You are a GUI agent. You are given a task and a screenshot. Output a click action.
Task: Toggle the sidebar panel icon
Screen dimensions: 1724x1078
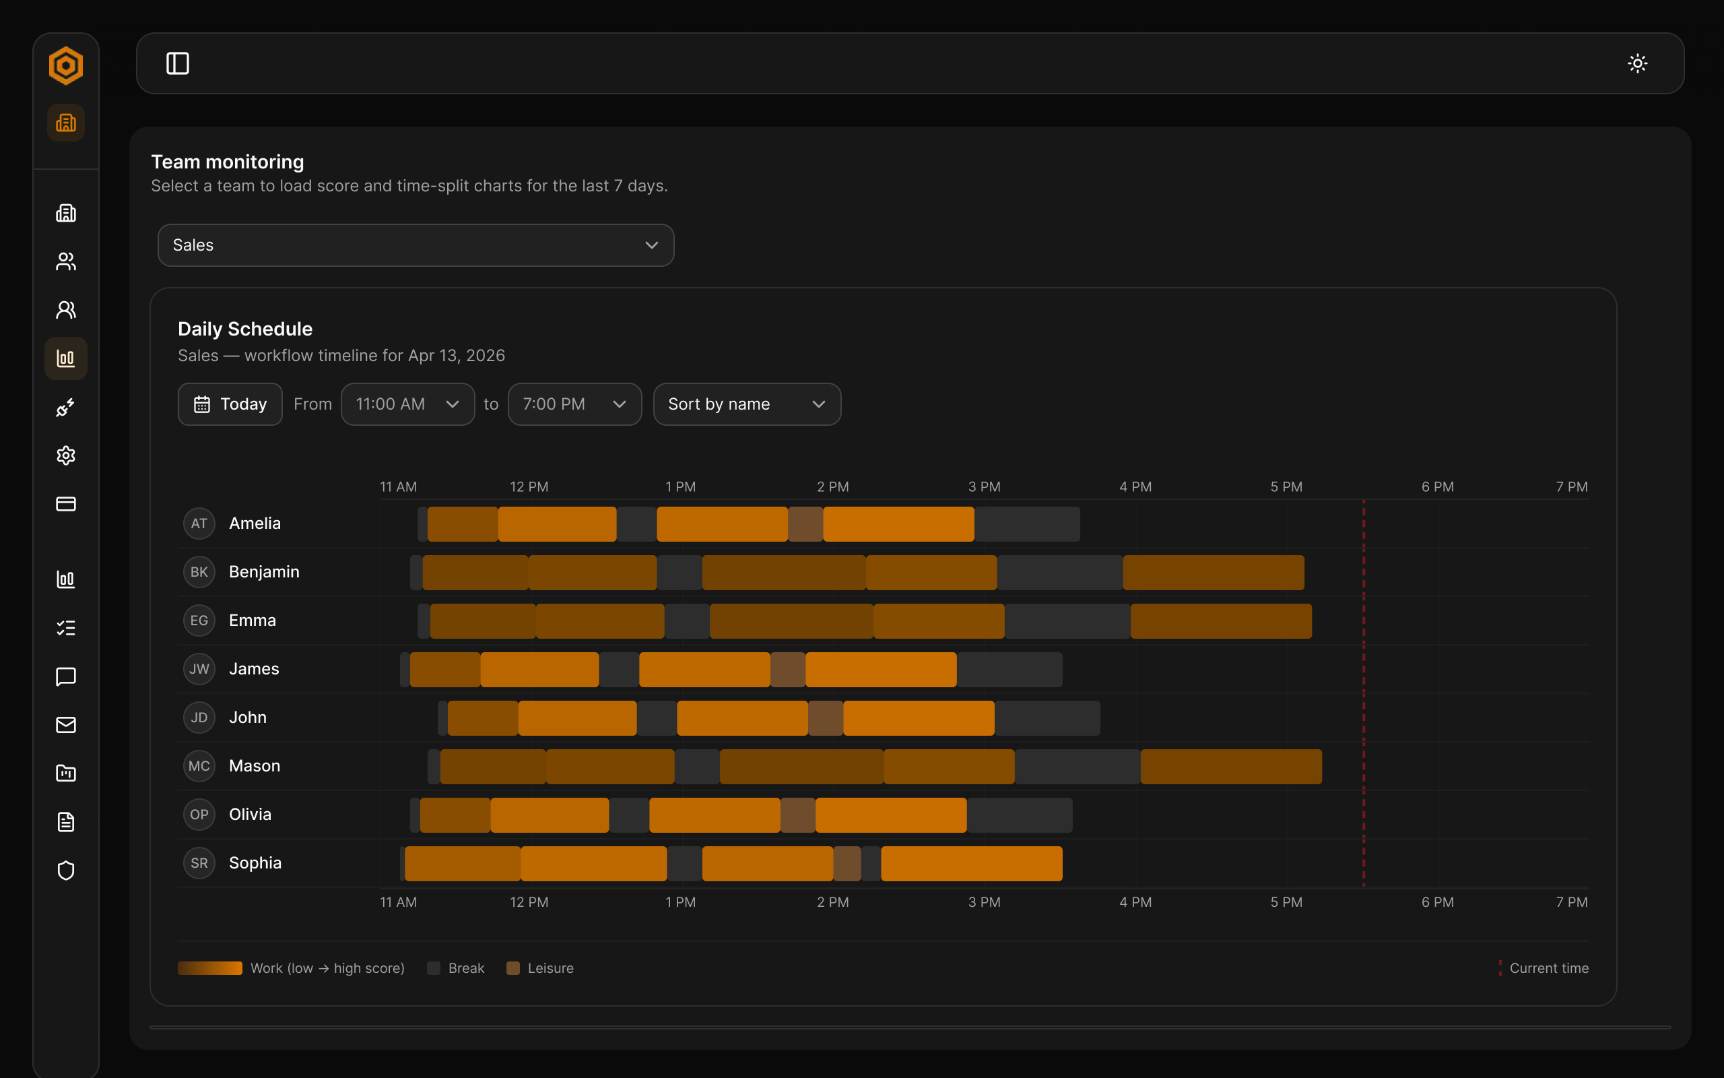[177, 63]
